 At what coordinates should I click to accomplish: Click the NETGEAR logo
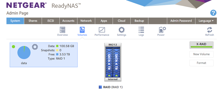click(26, 5)
